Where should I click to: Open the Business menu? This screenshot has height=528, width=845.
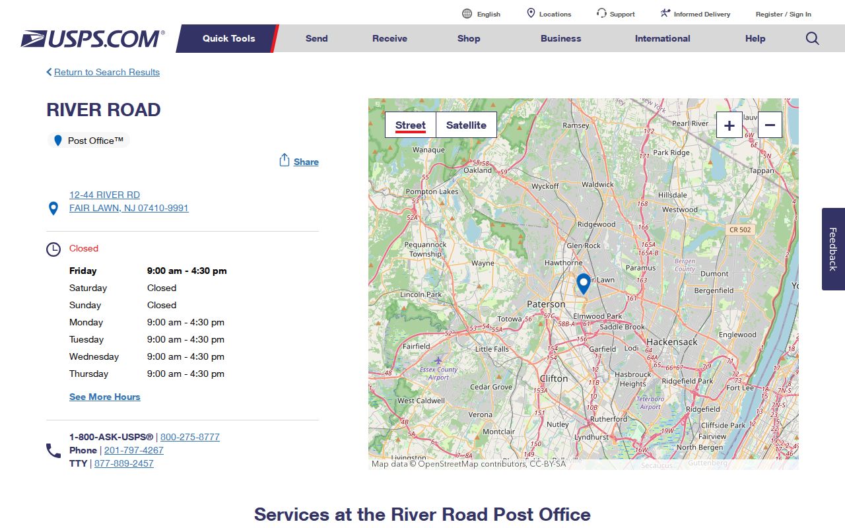560,38
